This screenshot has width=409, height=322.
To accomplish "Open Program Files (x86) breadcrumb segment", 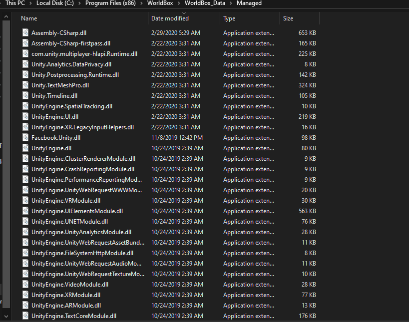I will pos(110,3).
